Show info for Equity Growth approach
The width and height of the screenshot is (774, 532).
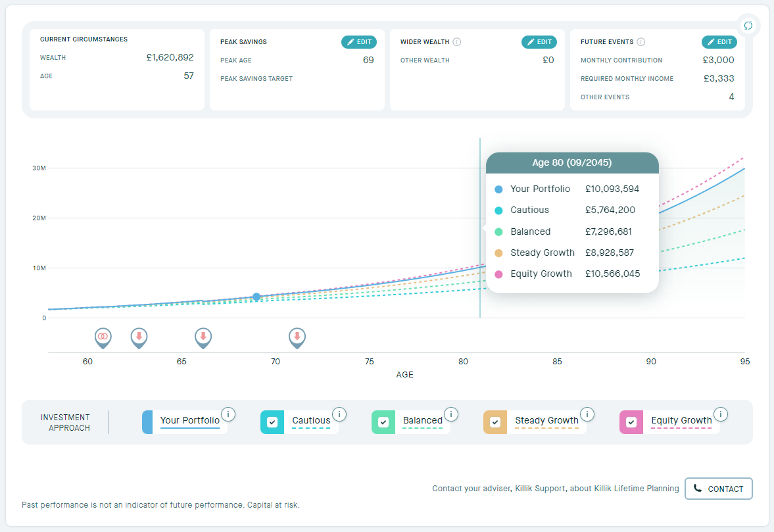pos(720,414)
